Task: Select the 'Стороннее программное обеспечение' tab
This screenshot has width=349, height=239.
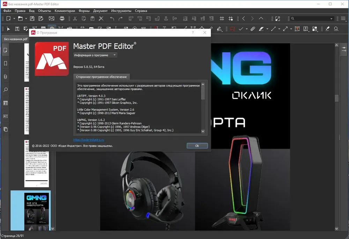Action: pyautogui.click(x=101, y=77)
